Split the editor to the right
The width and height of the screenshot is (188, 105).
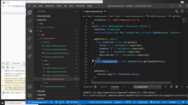click(182, 11)
